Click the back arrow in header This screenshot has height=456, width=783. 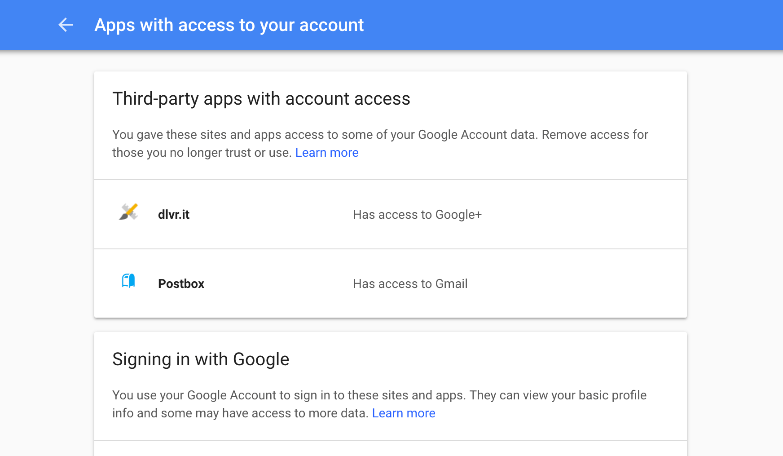(66, 25)
